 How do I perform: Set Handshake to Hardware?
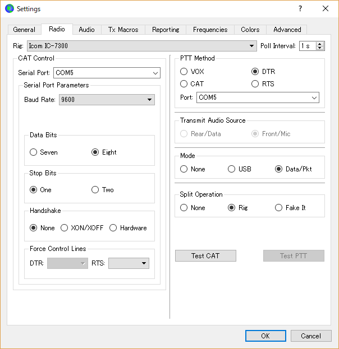(128, 227)
